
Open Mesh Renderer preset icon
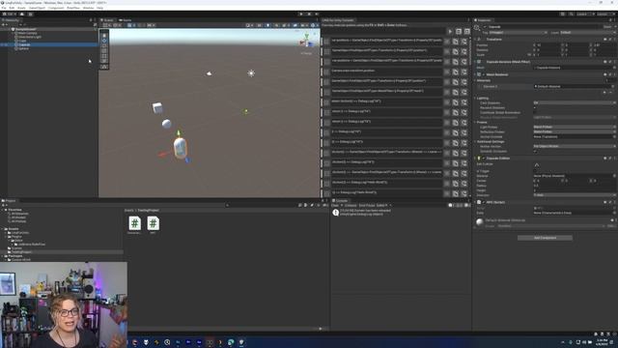(x=609, y=74)
